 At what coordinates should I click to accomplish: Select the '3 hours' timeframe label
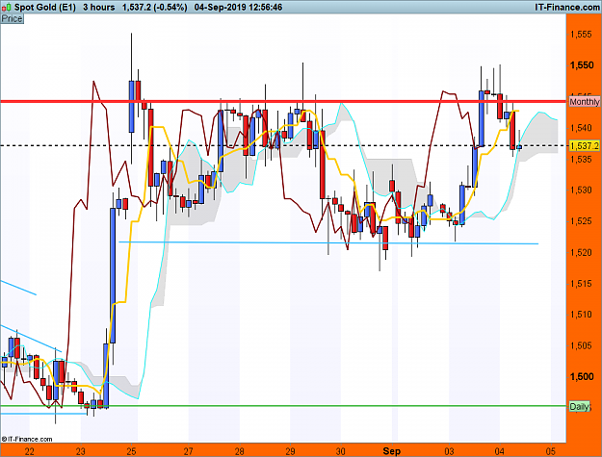[98, 8]
